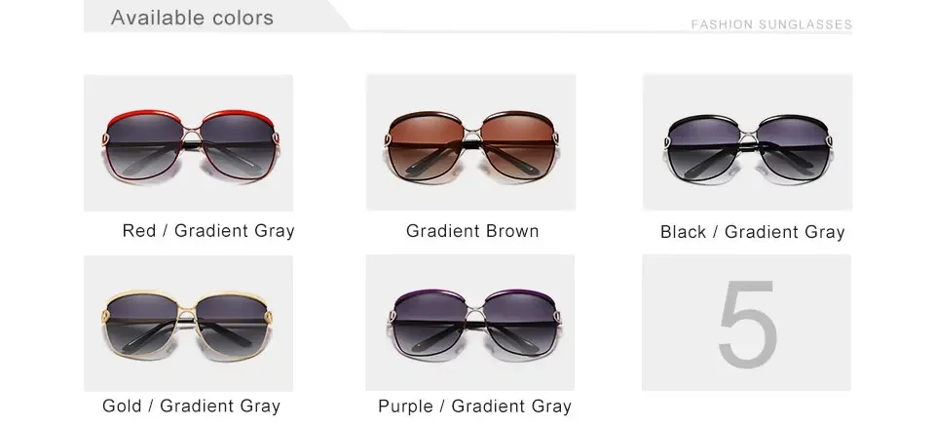Click the left hinge ornament on red sunglasses
935x426 pixels.
point(107,140)
